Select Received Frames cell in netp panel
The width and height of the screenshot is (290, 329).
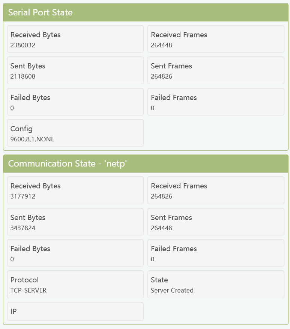click(x=215, y=190)
